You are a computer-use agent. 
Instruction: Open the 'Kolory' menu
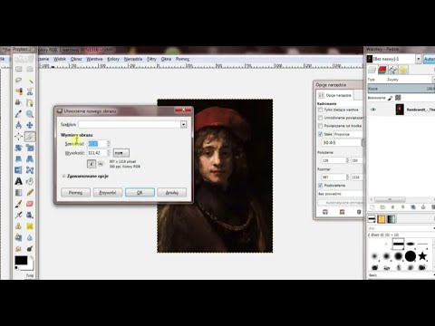[x=113, y=59]
